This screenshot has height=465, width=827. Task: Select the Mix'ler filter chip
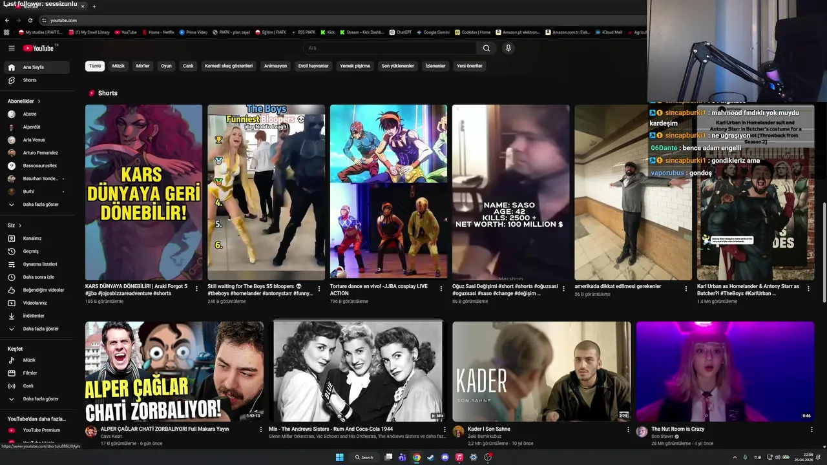click(143, 66)
